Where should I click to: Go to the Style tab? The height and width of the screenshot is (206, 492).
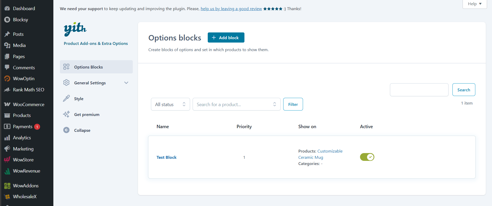[96, 99]
